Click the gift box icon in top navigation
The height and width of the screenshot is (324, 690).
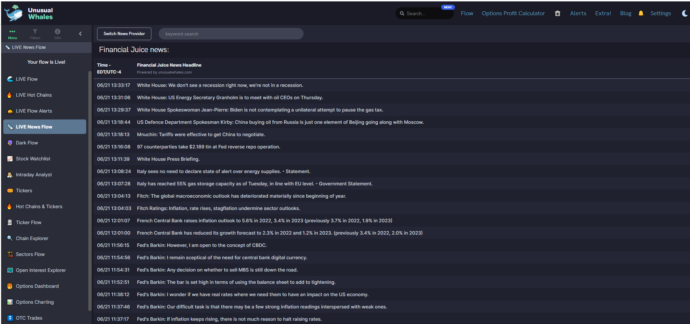(x=557, y=13)
